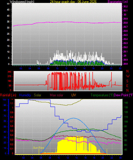Click the Rainfall (.in) legend label
This screenshot has height=160, width=133.
pos(8,95)
